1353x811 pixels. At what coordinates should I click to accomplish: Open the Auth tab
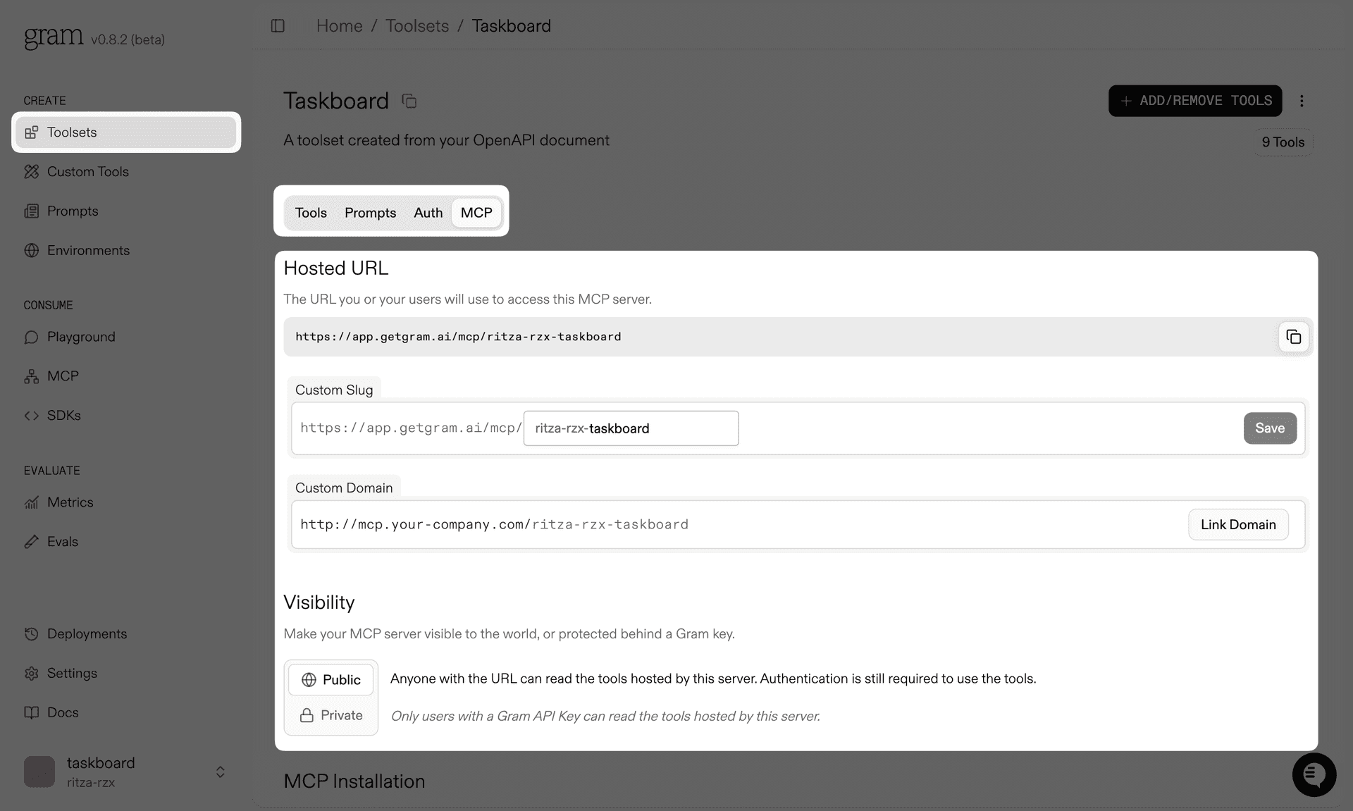[x=428, y=212]
